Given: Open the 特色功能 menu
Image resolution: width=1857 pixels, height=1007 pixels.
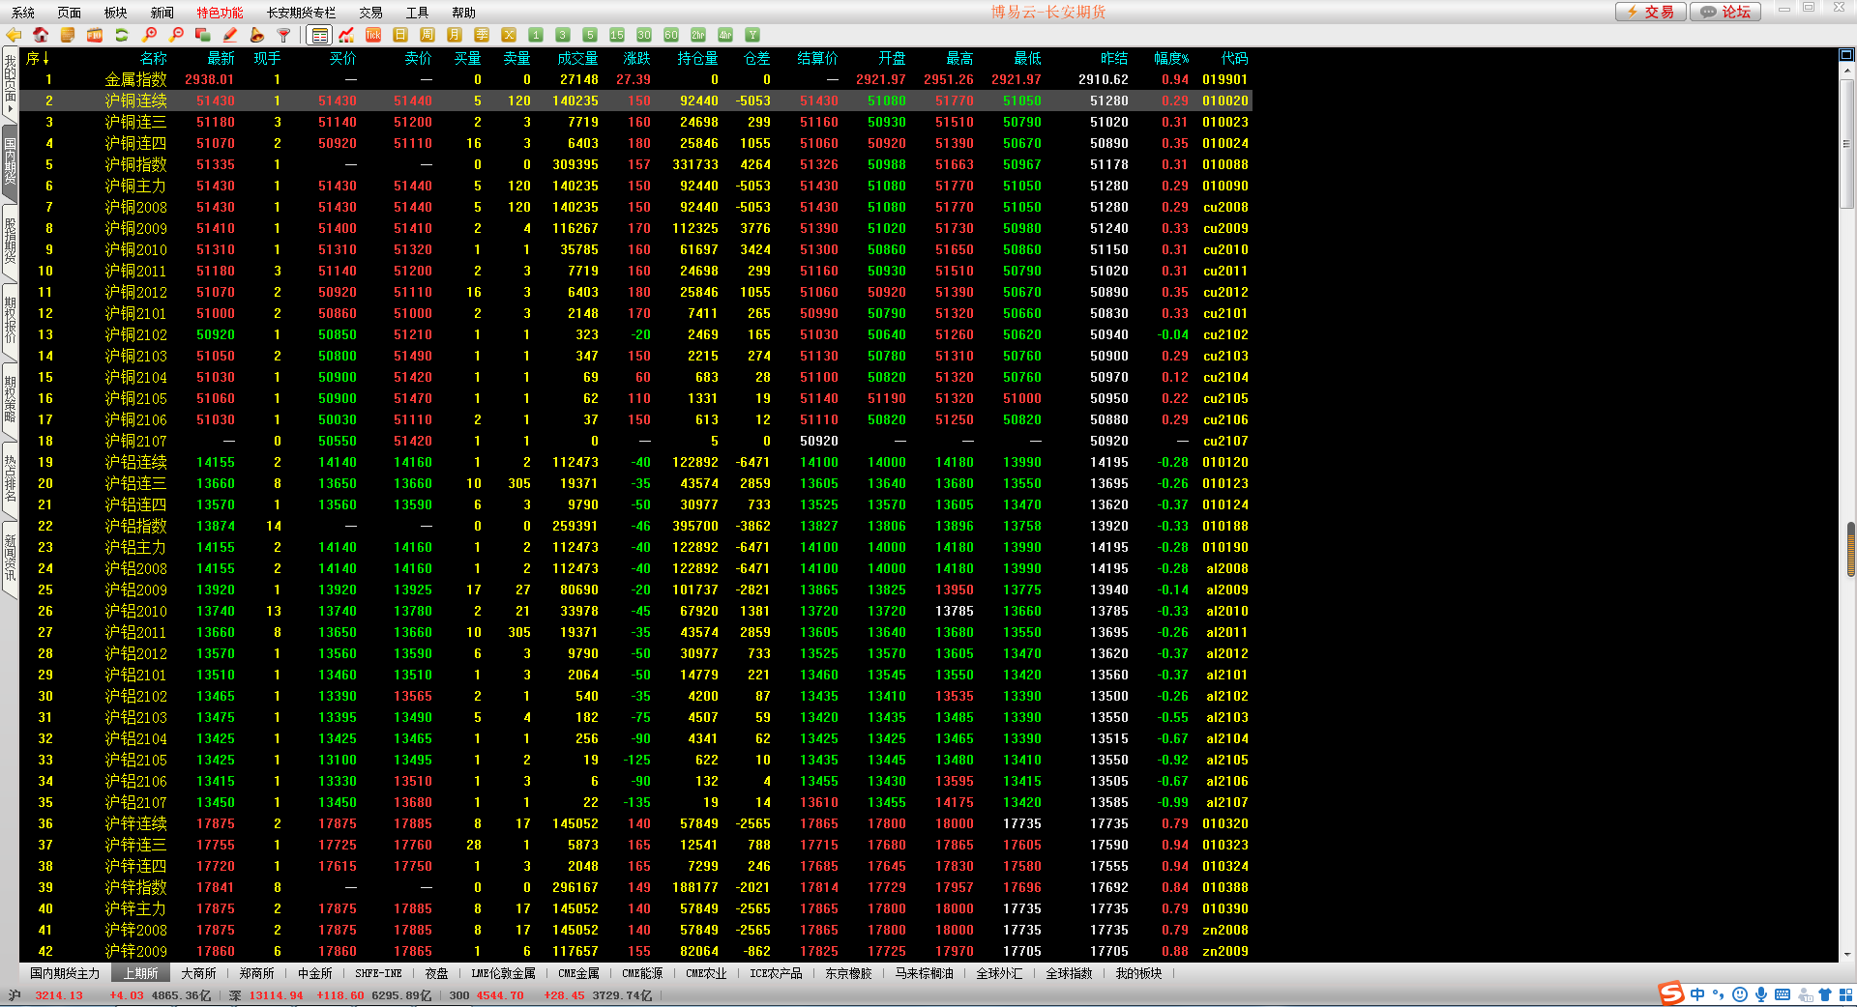Looking at the screenshot, I should pos(220,13).
